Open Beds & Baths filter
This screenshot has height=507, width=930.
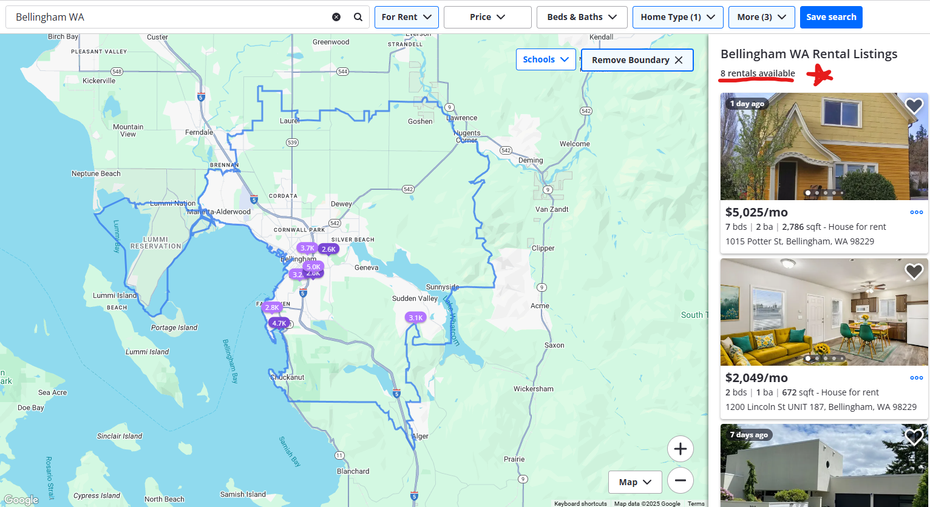(582, 17)
